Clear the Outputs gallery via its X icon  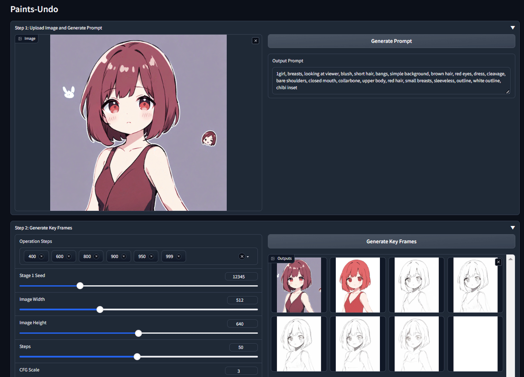(498, 261)
